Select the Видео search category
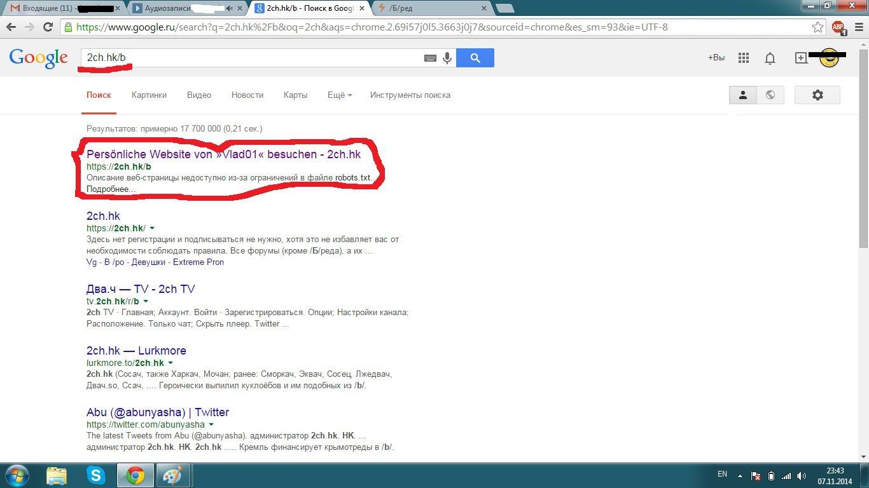 click(x=199, y=95)
